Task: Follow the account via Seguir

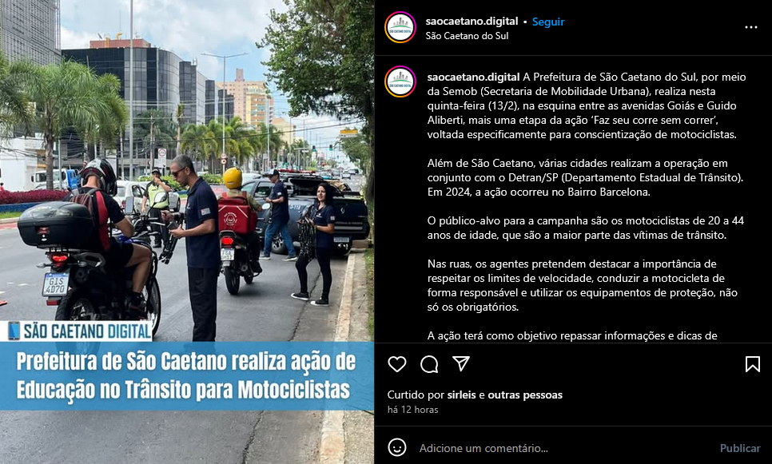Action: pyautogui.click(x=548, y=22)
